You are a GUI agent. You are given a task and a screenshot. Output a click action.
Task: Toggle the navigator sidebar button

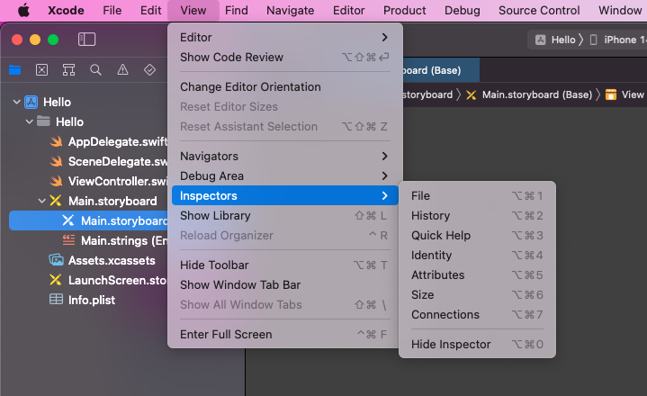86,40
